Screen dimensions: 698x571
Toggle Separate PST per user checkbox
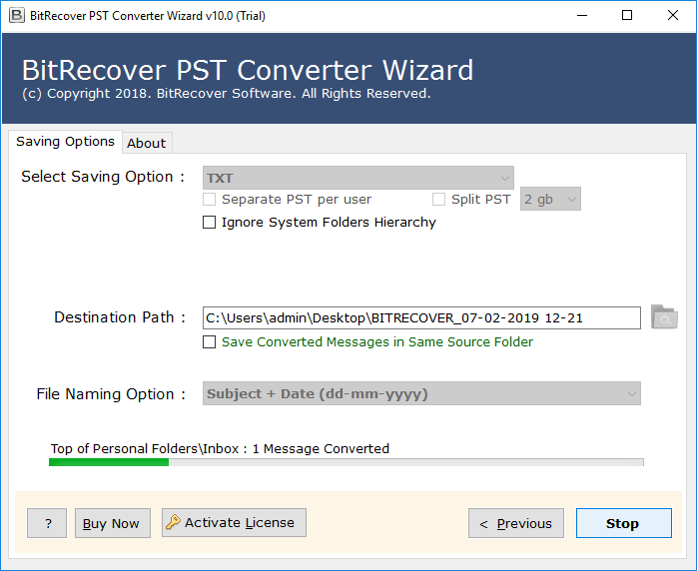pos(210,199)
